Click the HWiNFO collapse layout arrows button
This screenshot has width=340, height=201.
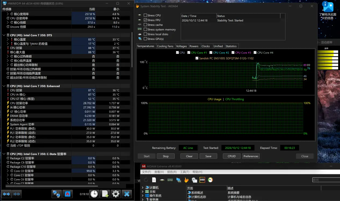pos(17,194)
